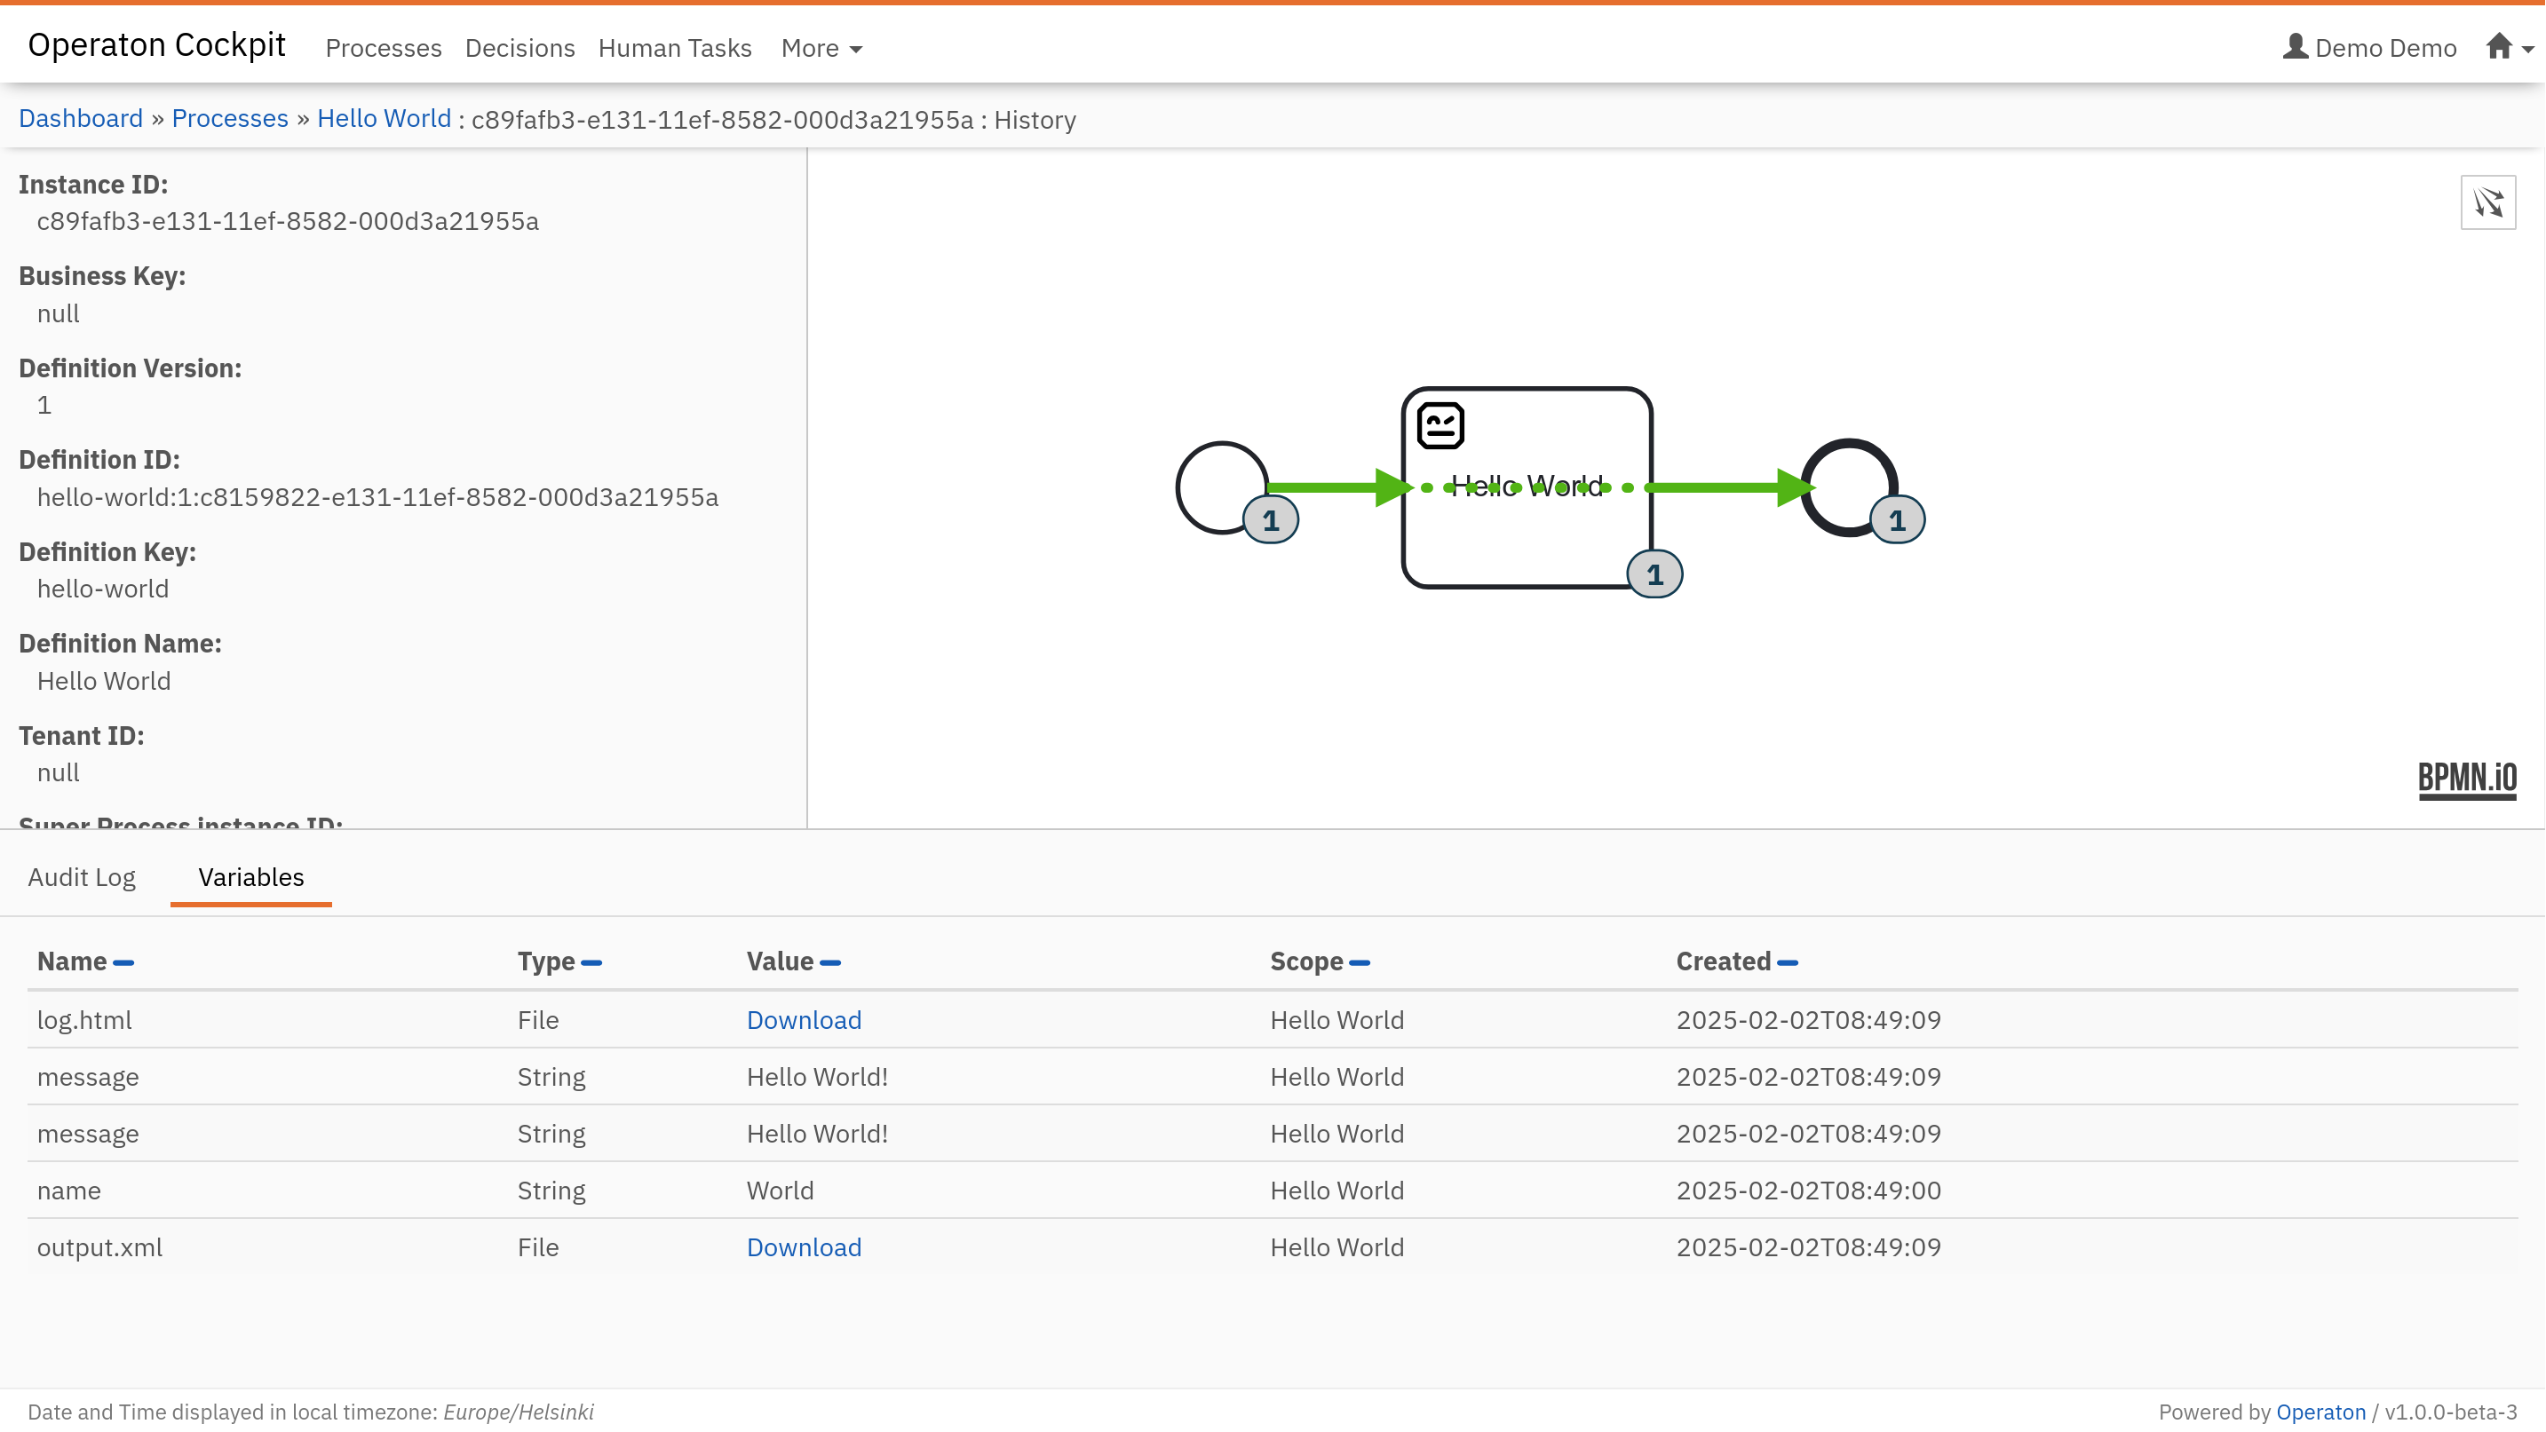Select the start event circle in diagram
Image resolution: width=2546 pixels, height=1432 pixels.
point(1222,487)
